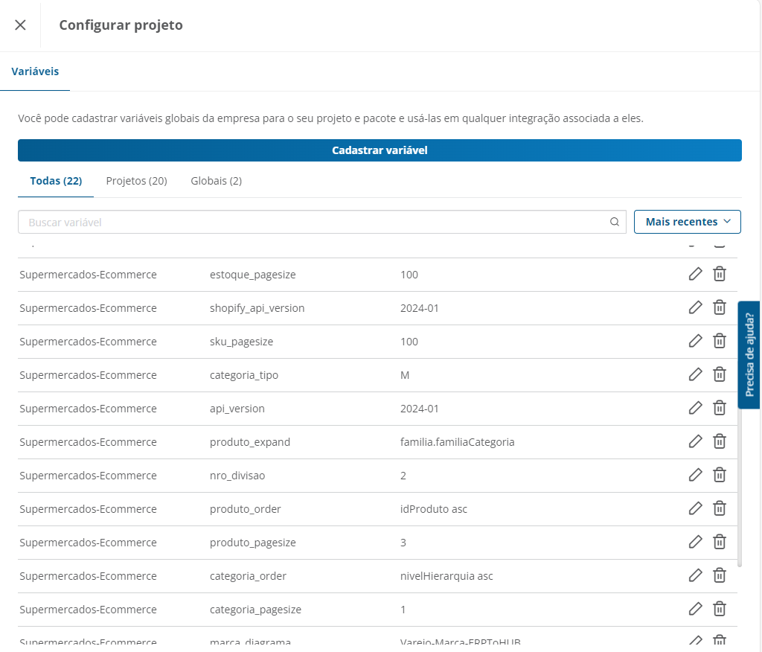This screenshot has height=652, width=762.
Task: Delete the categoria_tipo variable
Action: click(720, 374)
